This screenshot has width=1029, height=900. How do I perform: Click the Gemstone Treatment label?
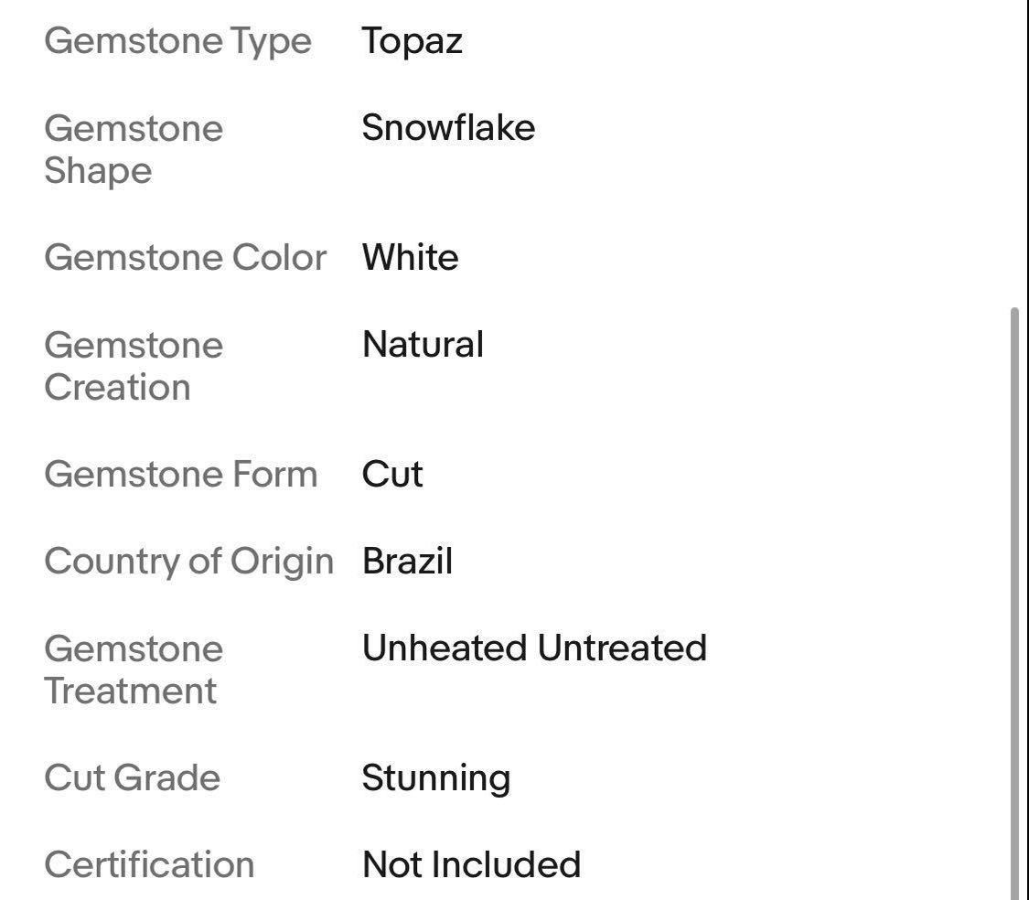133,670
